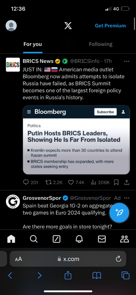Switch to the Following tab

(x=101, y=44)
